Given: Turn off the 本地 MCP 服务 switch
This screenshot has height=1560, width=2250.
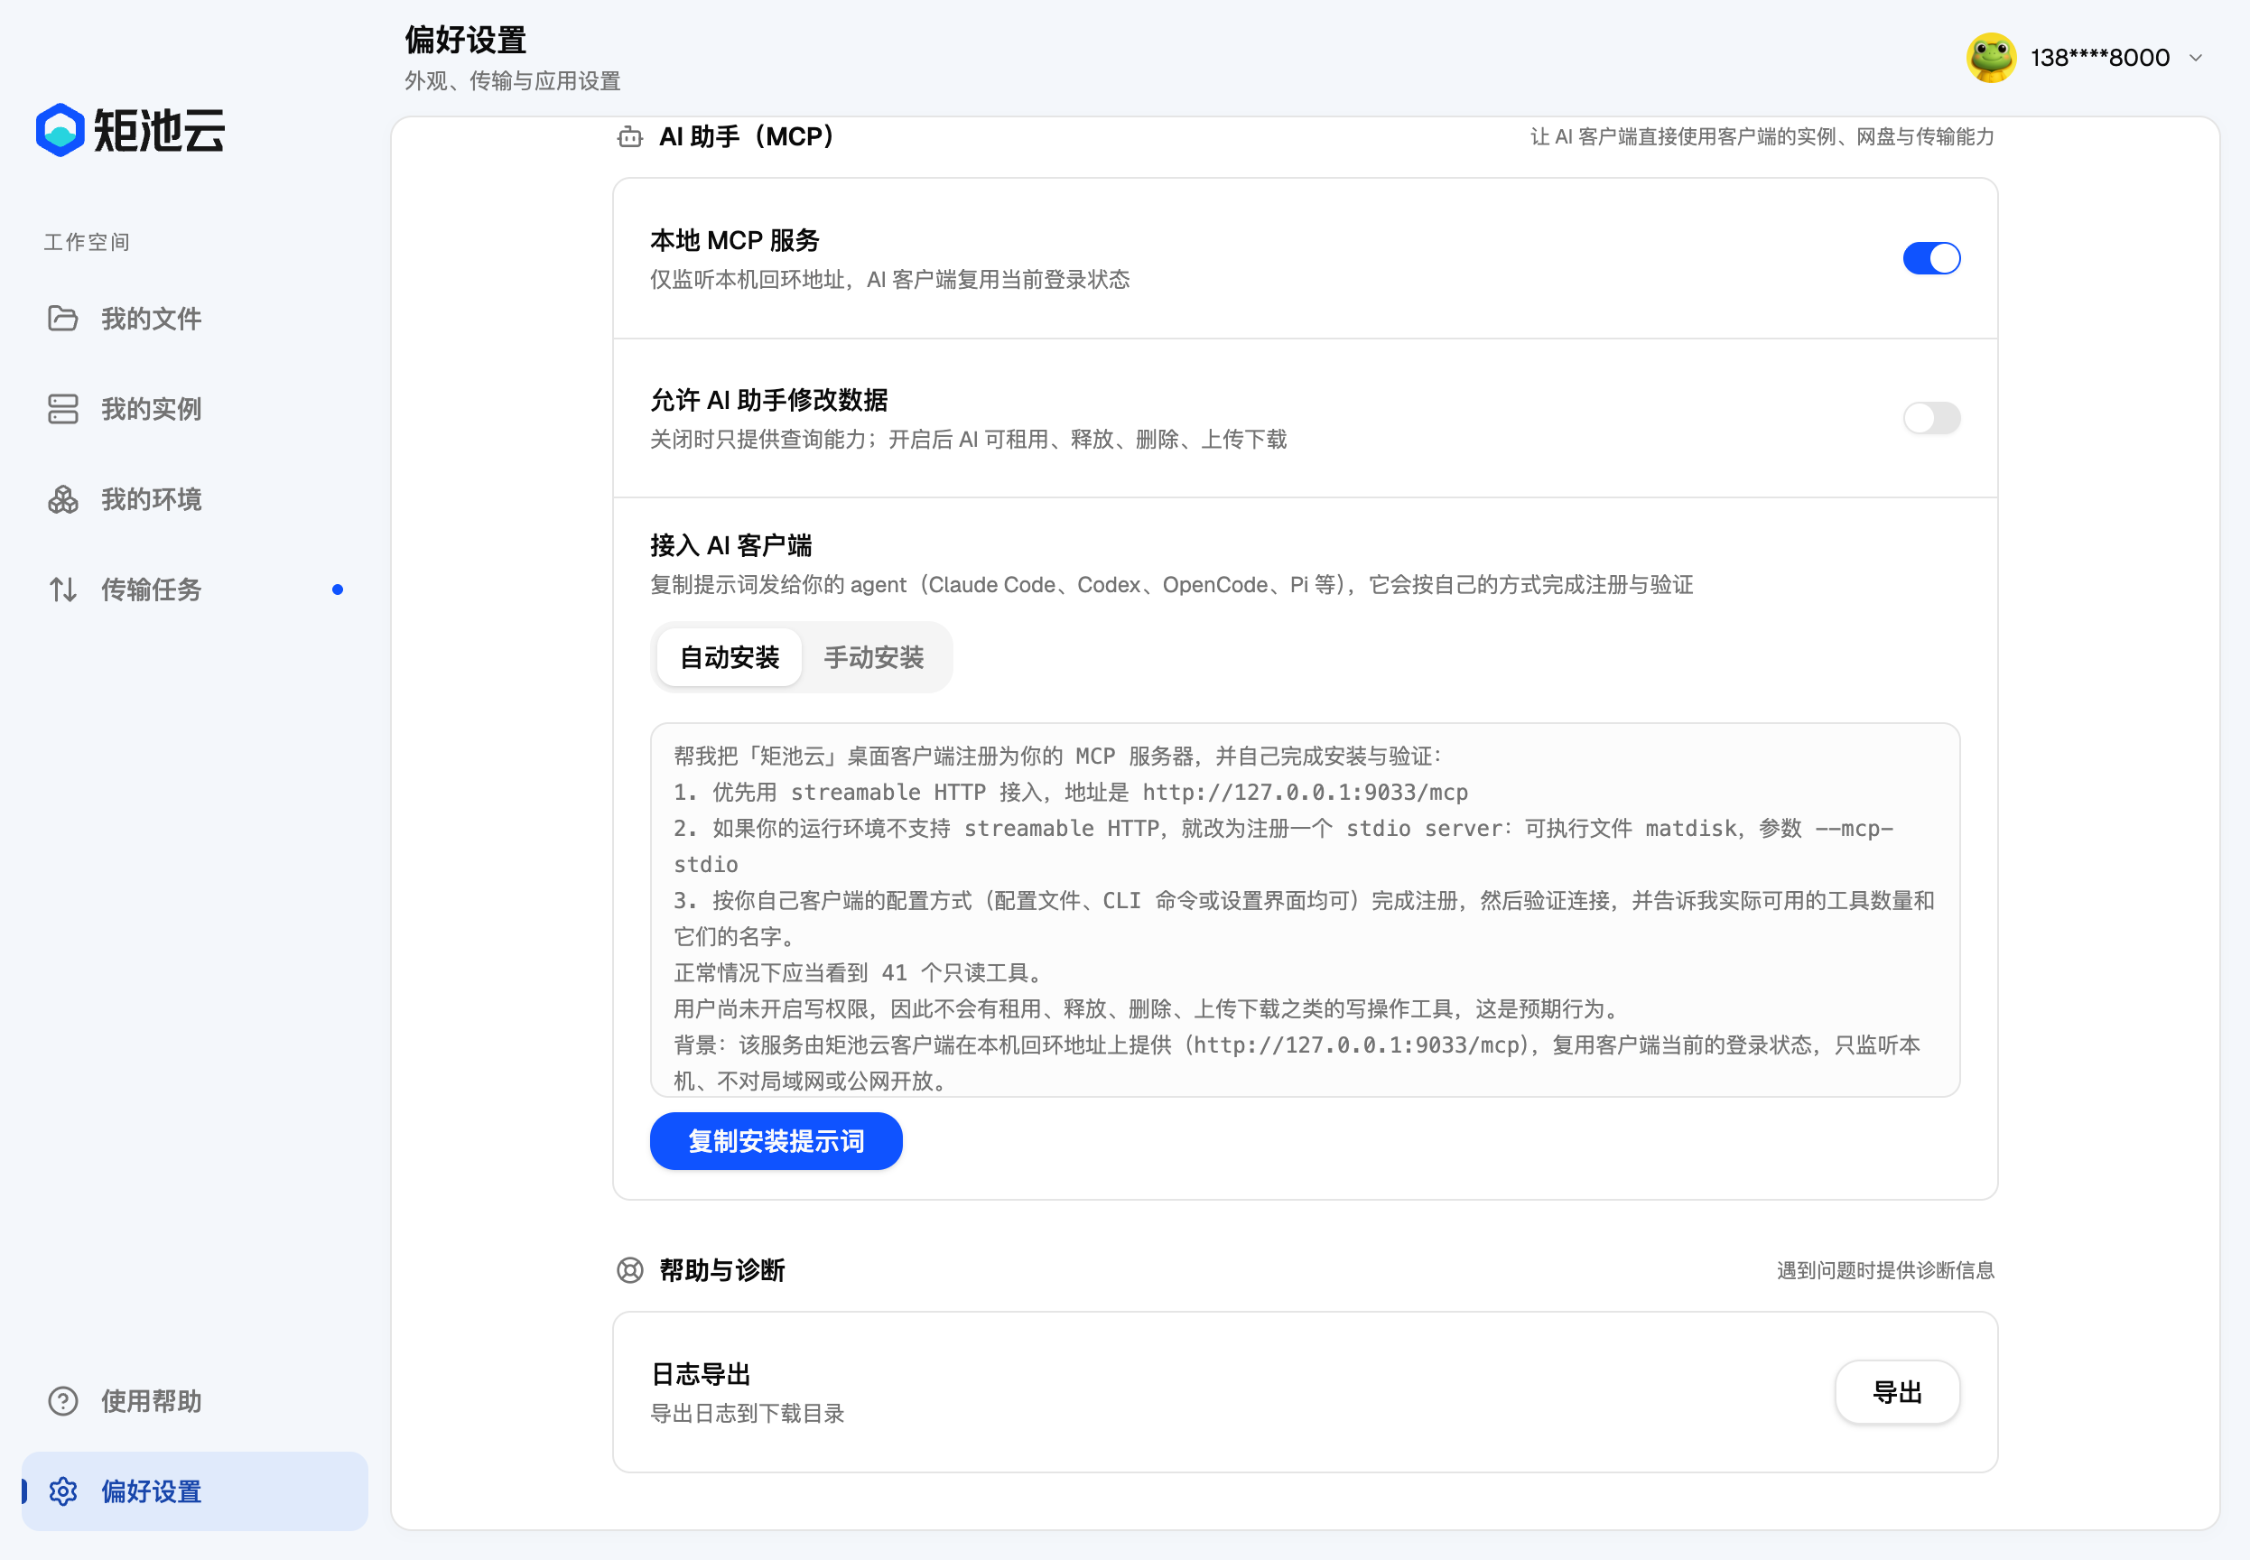Looking at the screenshot, I should [x=1930, y=259].
